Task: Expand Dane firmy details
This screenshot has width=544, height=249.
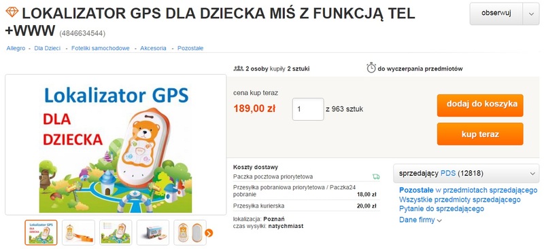Action: 420,220
